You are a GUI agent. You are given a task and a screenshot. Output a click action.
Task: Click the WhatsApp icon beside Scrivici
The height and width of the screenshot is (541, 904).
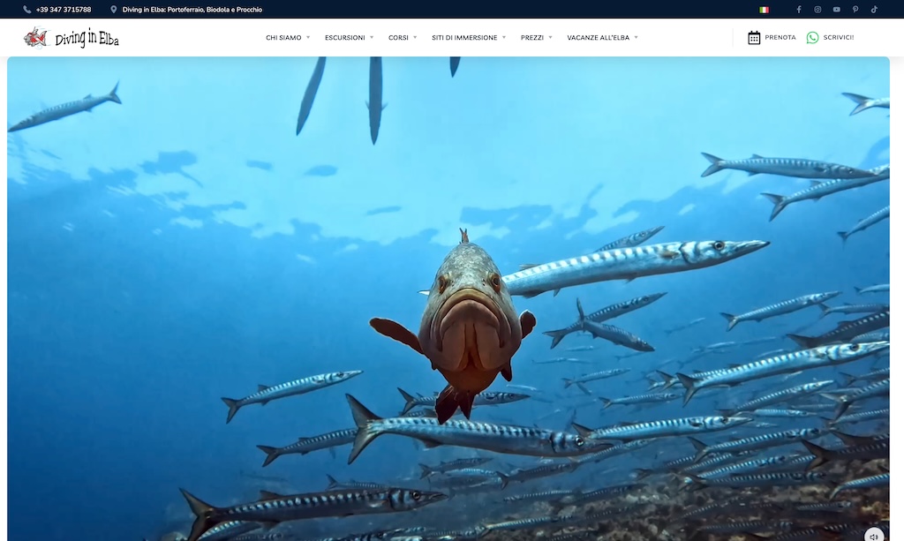(x=812, y=38)
